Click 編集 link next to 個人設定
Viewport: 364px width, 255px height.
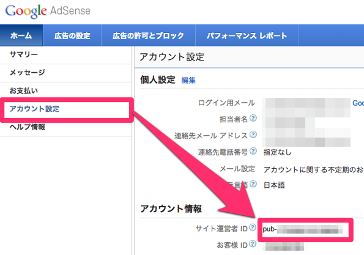(x=188, y=80)
